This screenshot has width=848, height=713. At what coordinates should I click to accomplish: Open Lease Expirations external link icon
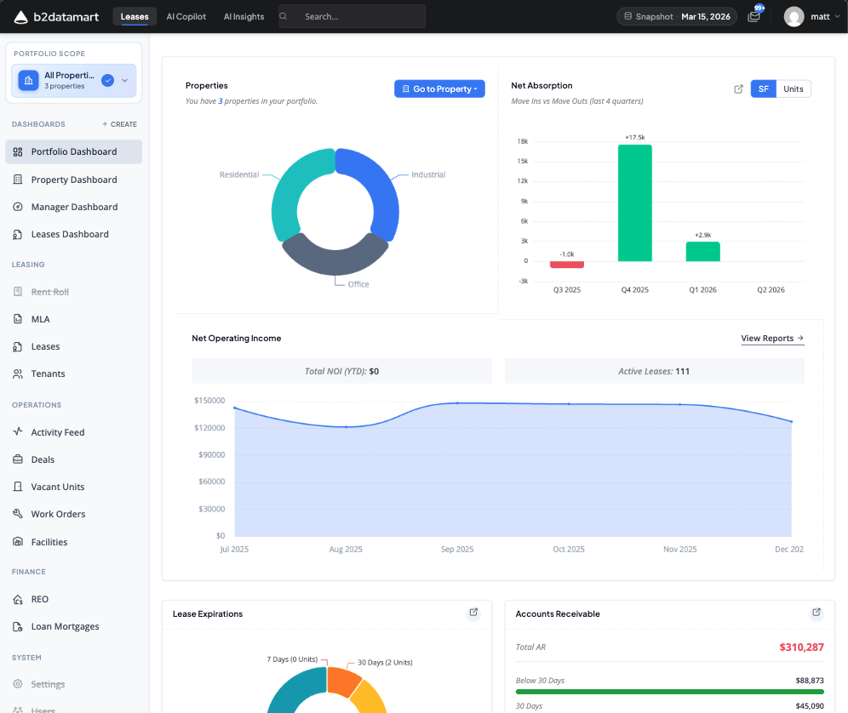click(473, 613)
